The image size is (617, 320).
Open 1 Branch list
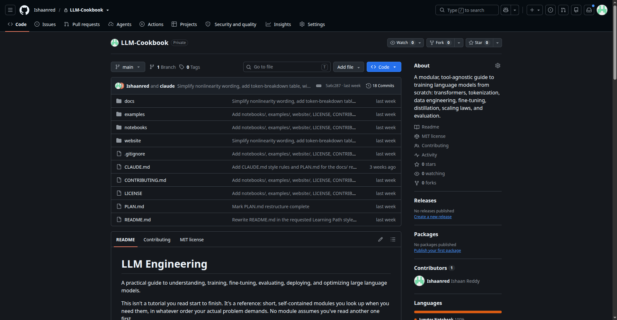(163, 67)
